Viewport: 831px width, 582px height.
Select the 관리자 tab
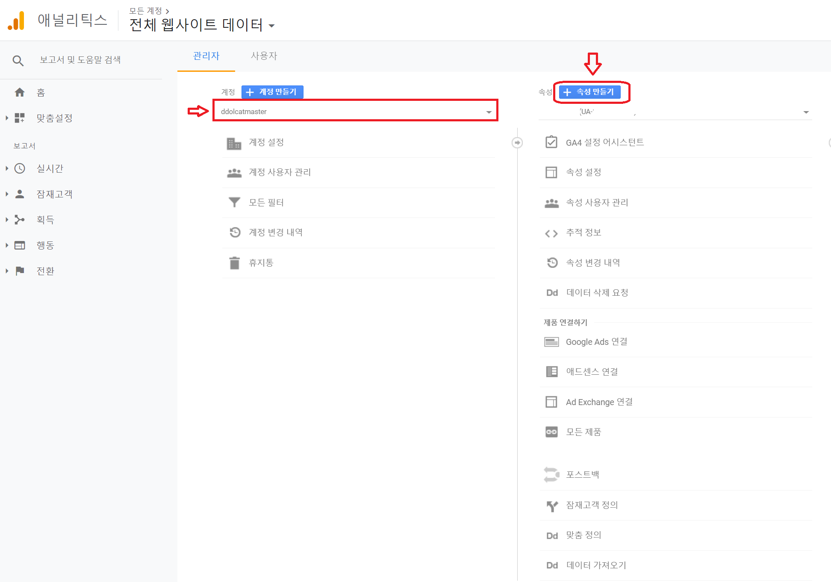[206, 56]
